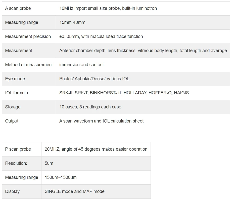Image resolution: width=234 pixels, height=200 pixels.
Task: Click the "SINGLE mode and MAP mode" cell
Action: point(74,191)
